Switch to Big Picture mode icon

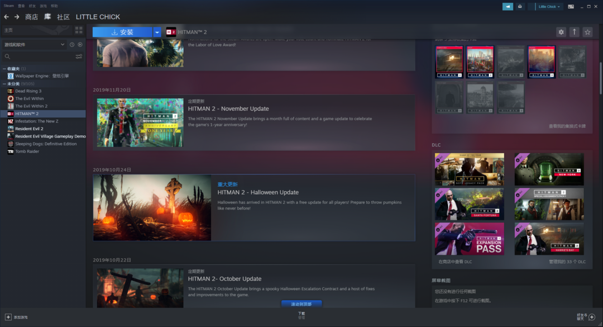click(571, 7)
